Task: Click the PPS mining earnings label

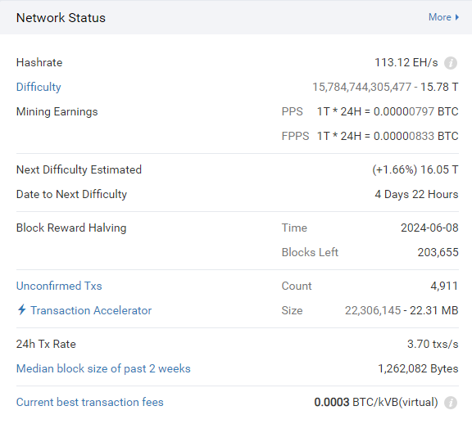Action: click(292, 111)
